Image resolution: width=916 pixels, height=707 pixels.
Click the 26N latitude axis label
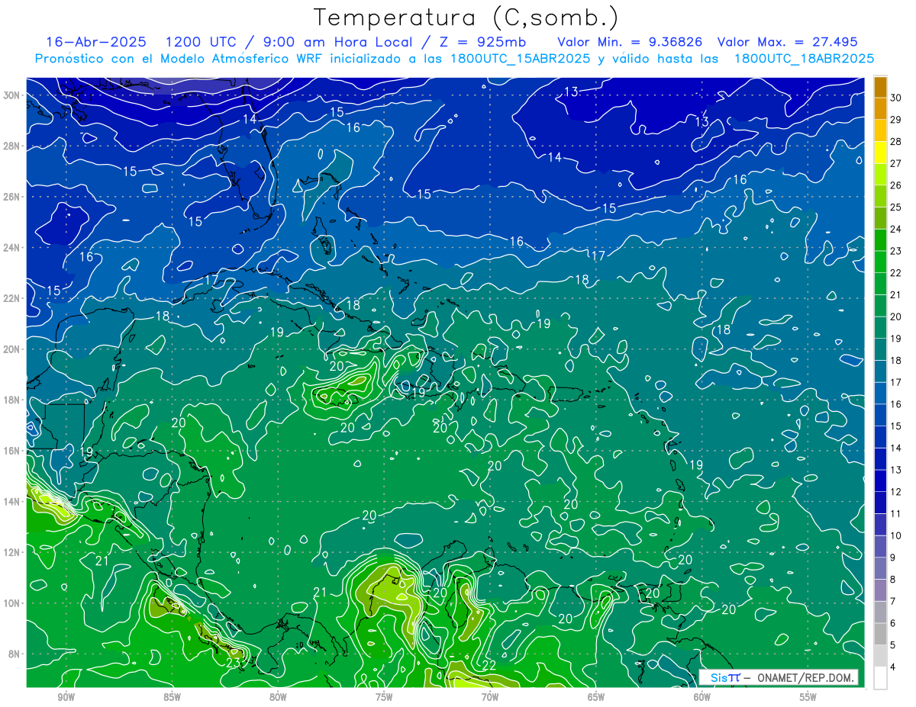pos(11,197)
